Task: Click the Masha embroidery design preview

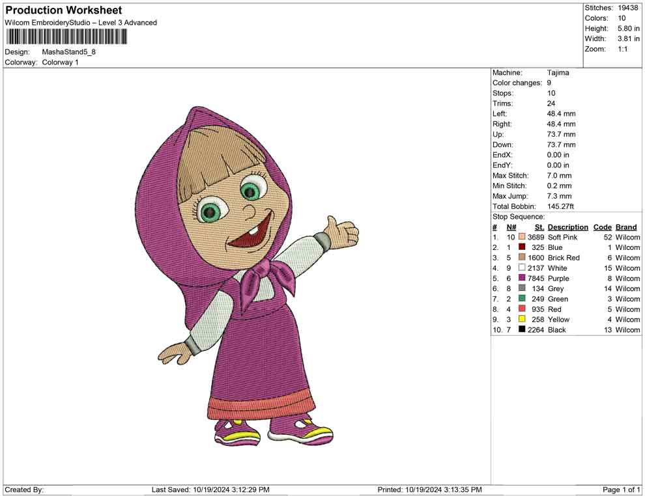Action: pos(247,276)
